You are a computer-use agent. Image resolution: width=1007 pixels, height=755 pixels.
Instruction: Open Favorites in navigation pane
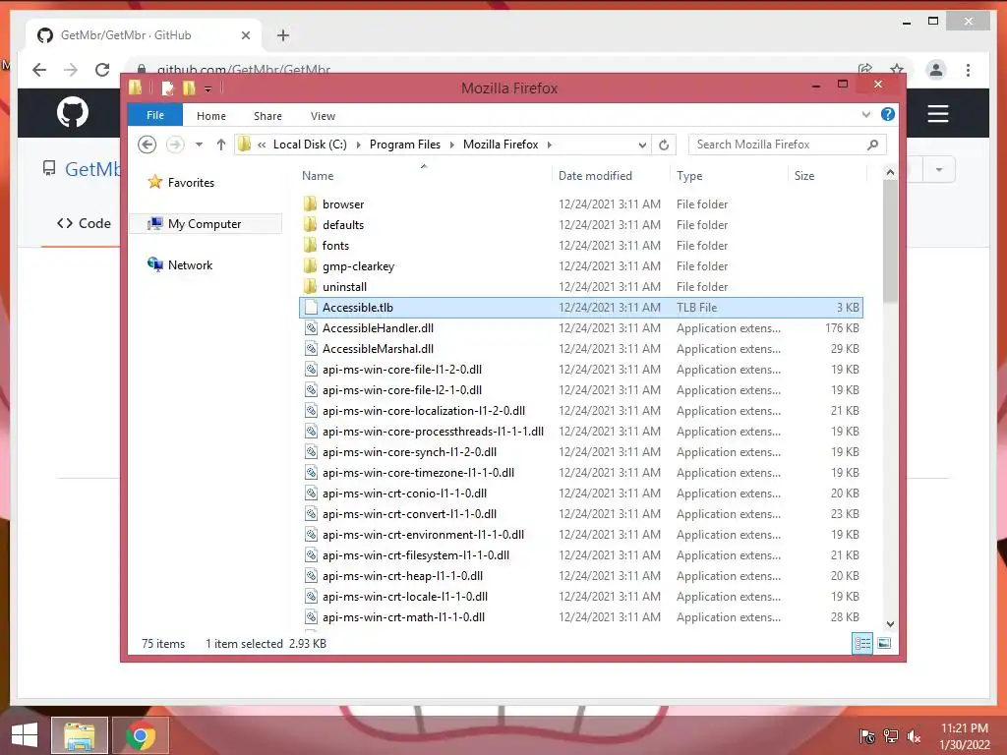tap(191, 182)
